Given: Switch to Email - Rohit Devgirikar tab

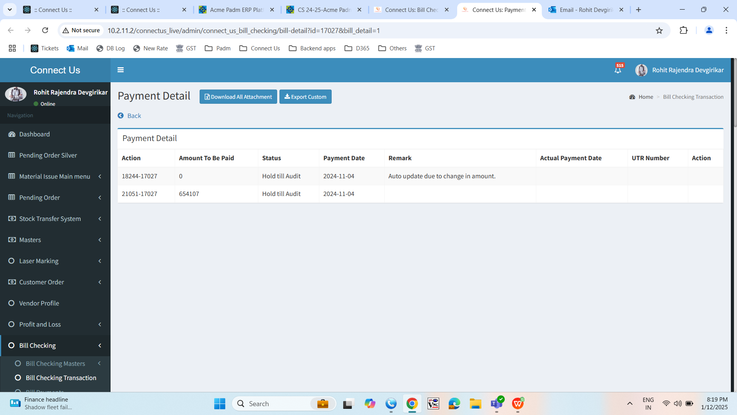Looking at the screenshot, I should (586, 10).
